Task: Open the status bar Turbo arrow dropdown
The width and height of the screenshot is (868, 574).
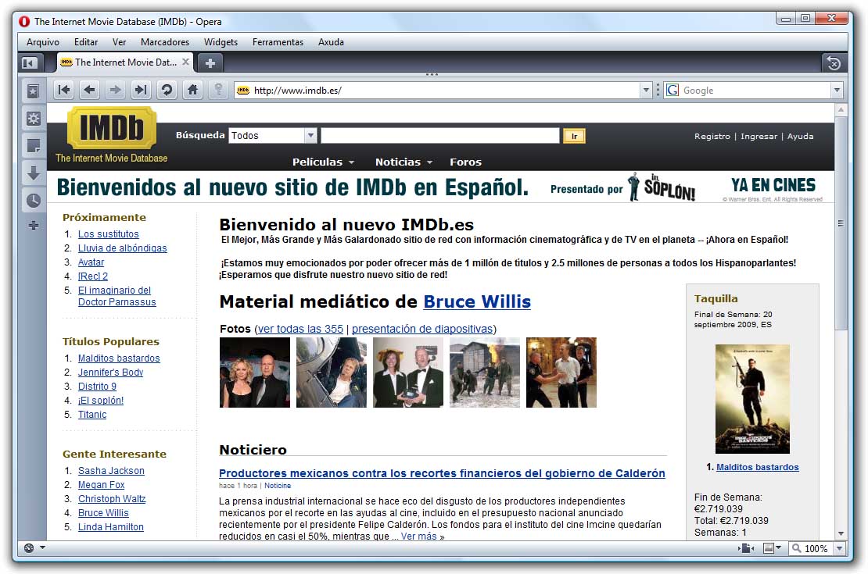Action: pyautogui.click(x=42, y=548)
